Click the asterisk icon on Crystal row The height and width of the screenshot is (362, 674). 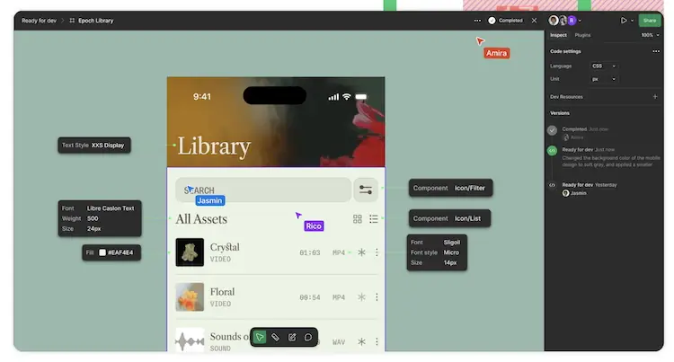[361, 252]
